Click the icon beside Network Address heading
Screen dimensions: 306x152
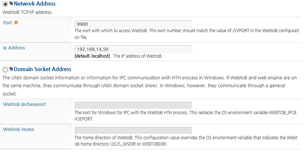tap(11, 3)
